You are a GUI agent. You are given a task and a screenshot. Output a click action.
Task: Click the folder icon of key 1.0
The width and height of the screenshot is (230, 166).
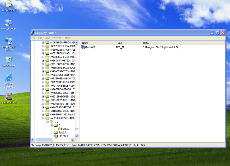[51, 122]
